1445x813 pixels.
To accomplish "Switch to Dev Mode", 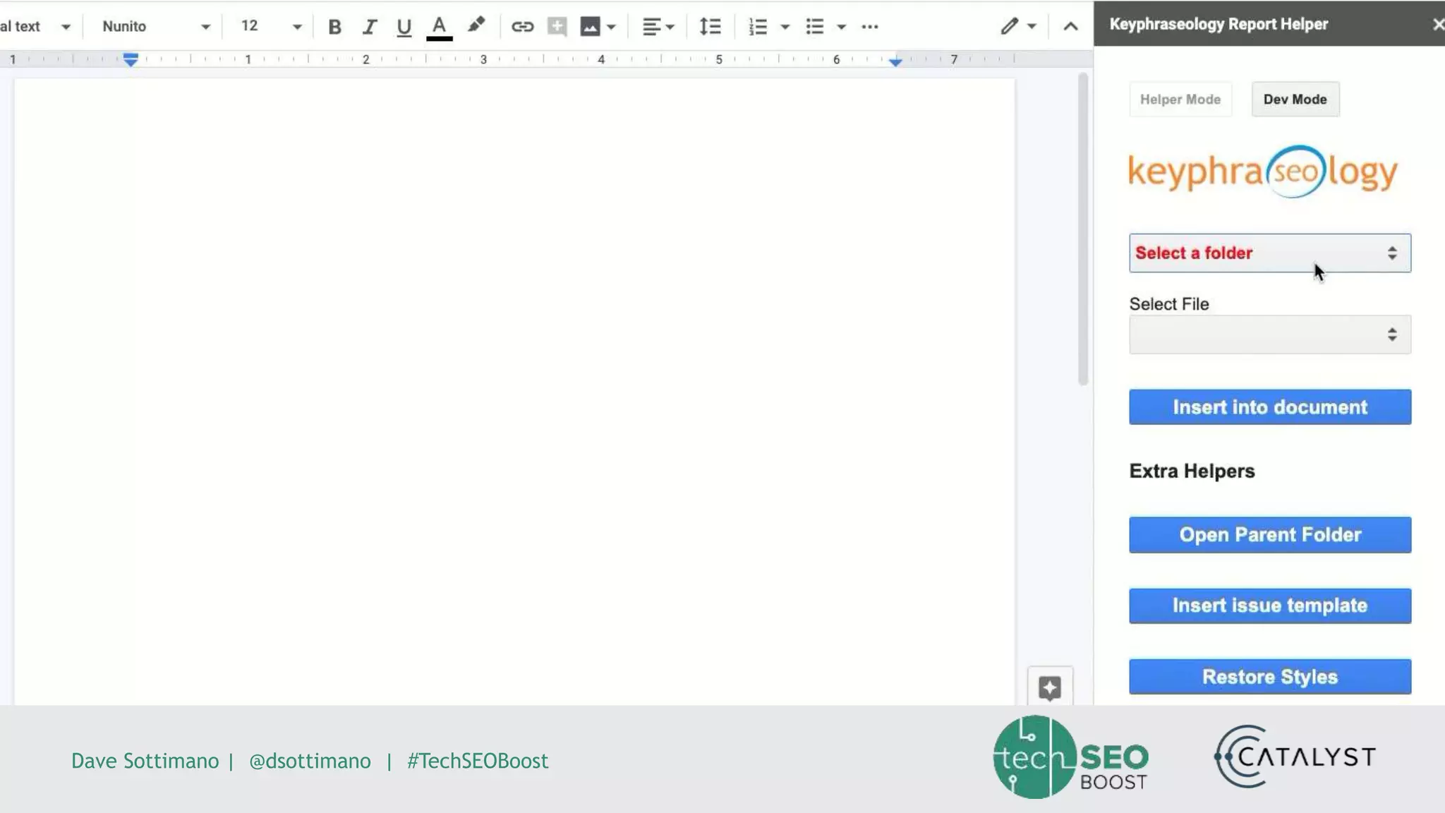I will pyautogui.click(x=1295, y=100).
